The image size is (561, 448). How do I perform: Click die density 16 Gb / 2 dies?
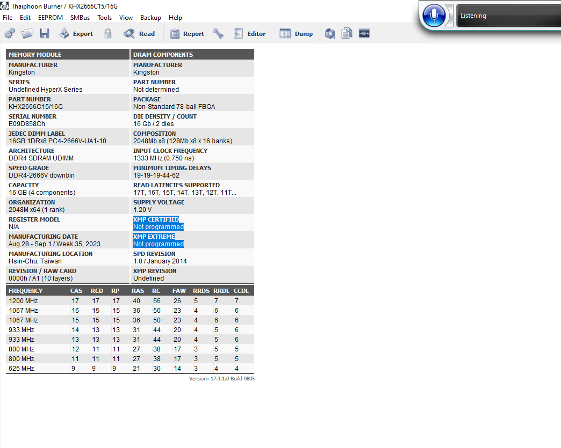[154, 124]
